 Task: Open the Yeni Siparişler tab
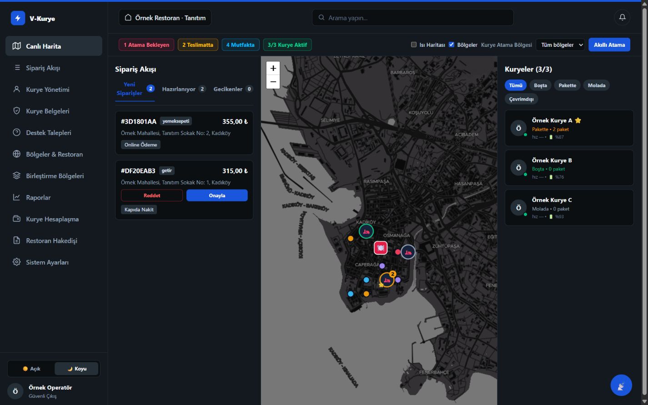coord(135,89)
